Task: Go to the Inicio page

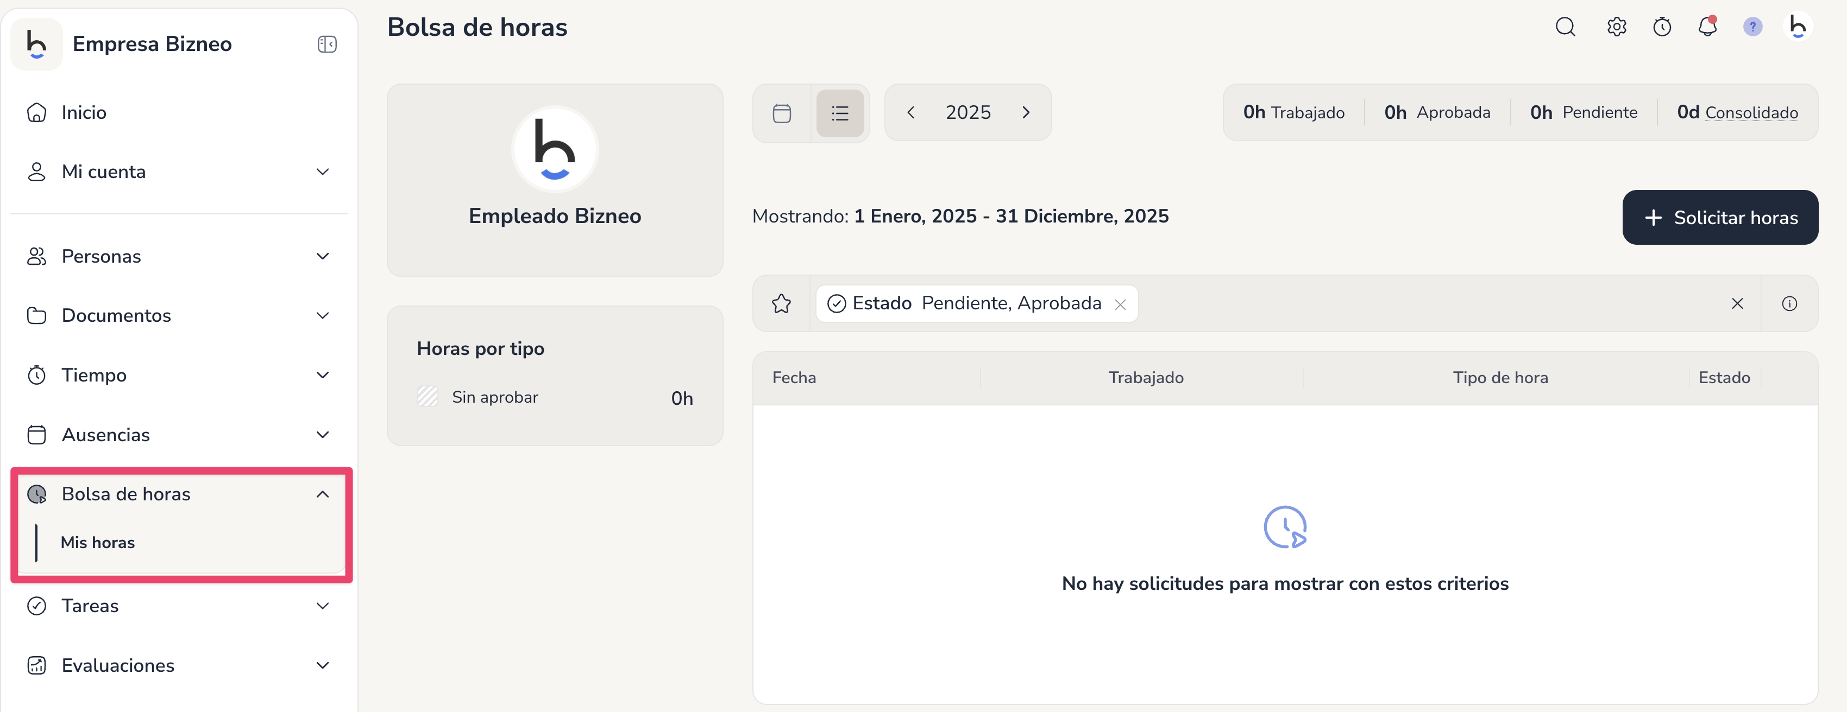Action: click(84, 112)
